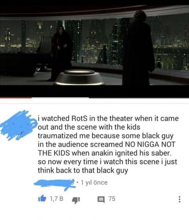Open the three-dot comment options menu

point(179,199)
